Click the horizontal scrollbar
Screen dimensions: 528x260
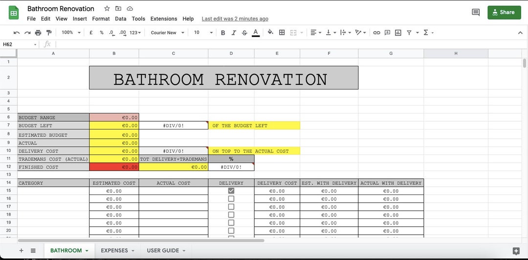click(141, 240)
